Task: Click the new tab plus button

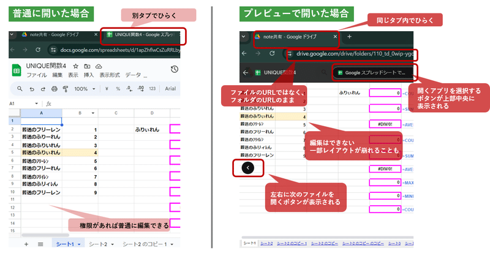Action: click(x=349, y=37)
